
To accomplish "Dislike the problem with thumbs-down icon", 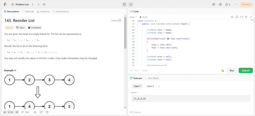I will pyautogui.click(x=17, y=112).
